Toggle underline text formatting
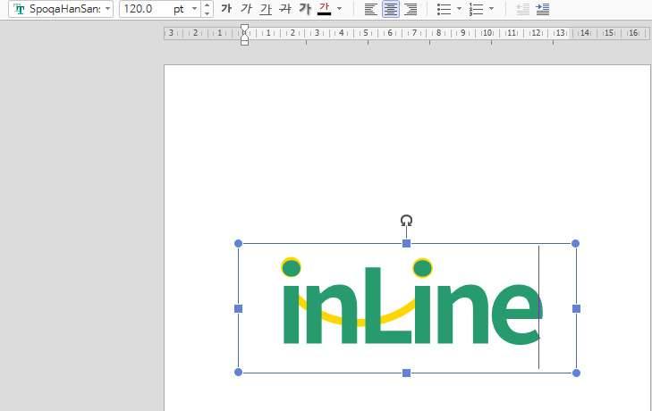The height and width of the screenshot is (411, 652). pos(266,8)
